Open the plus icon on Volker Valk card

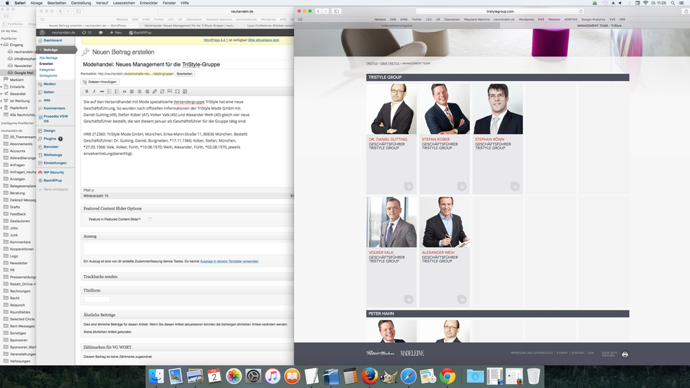[409, 299]
